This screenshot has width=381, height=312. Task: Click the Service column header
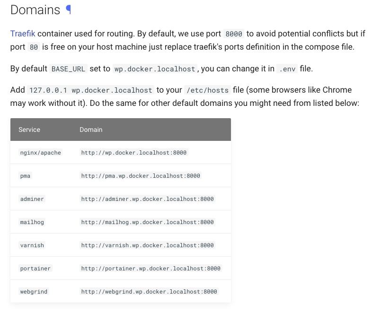coord(29,130)
